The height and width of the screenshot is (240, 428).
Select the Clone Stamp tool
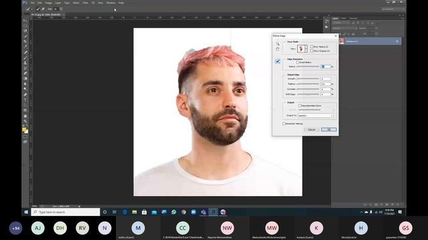25,63
